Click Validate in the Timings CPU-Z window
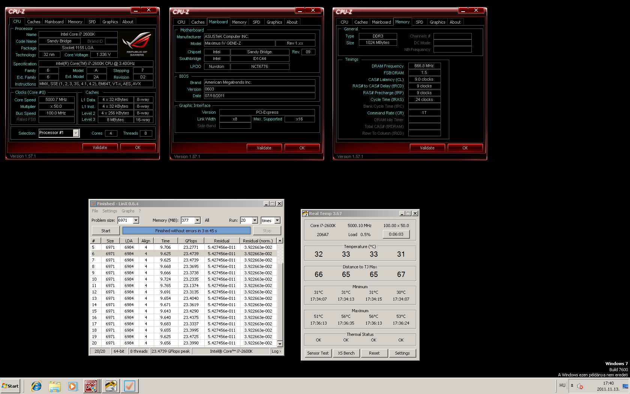Viewport: 630px width, 394px height. [x=427, y=148]
